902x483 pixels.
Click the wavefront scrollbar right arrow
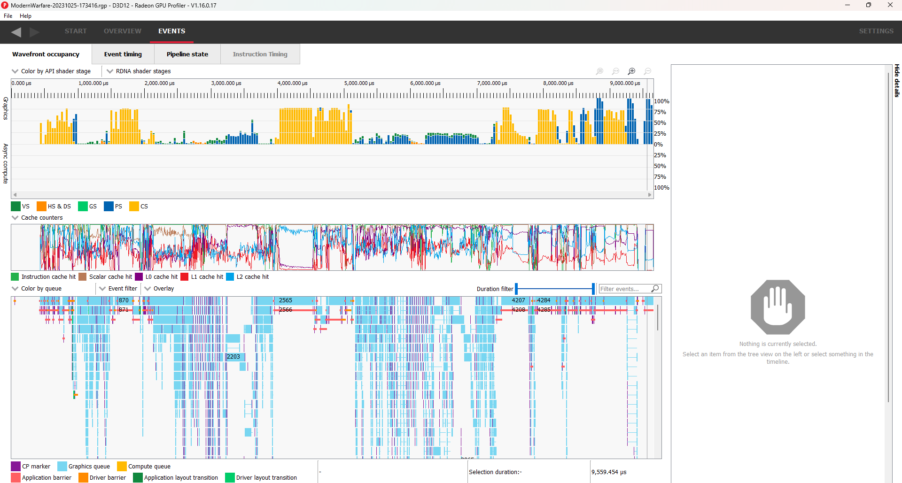click(650, 195)
